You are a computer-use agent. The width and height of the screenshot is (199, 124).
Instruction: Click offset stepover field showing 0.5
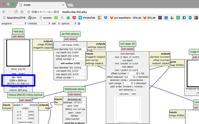coord(128,77)
